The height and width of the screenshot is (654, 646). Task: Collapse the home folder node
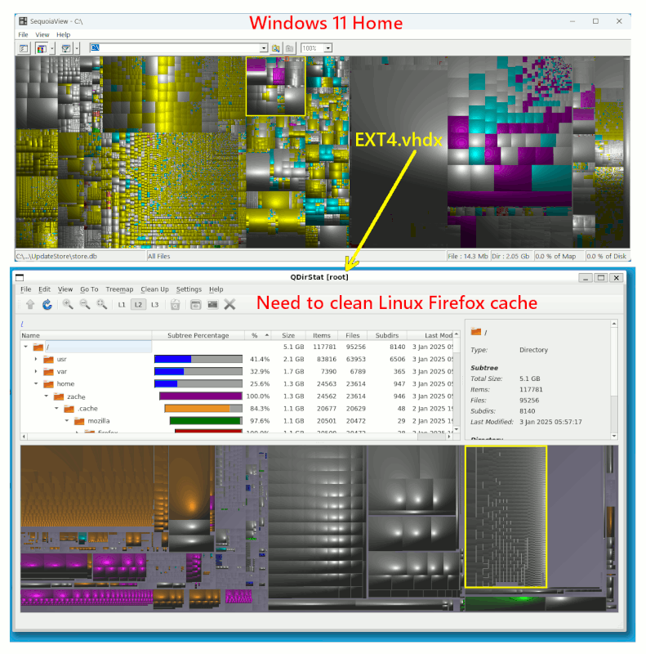pyautogui.click(x=36, y=383)
